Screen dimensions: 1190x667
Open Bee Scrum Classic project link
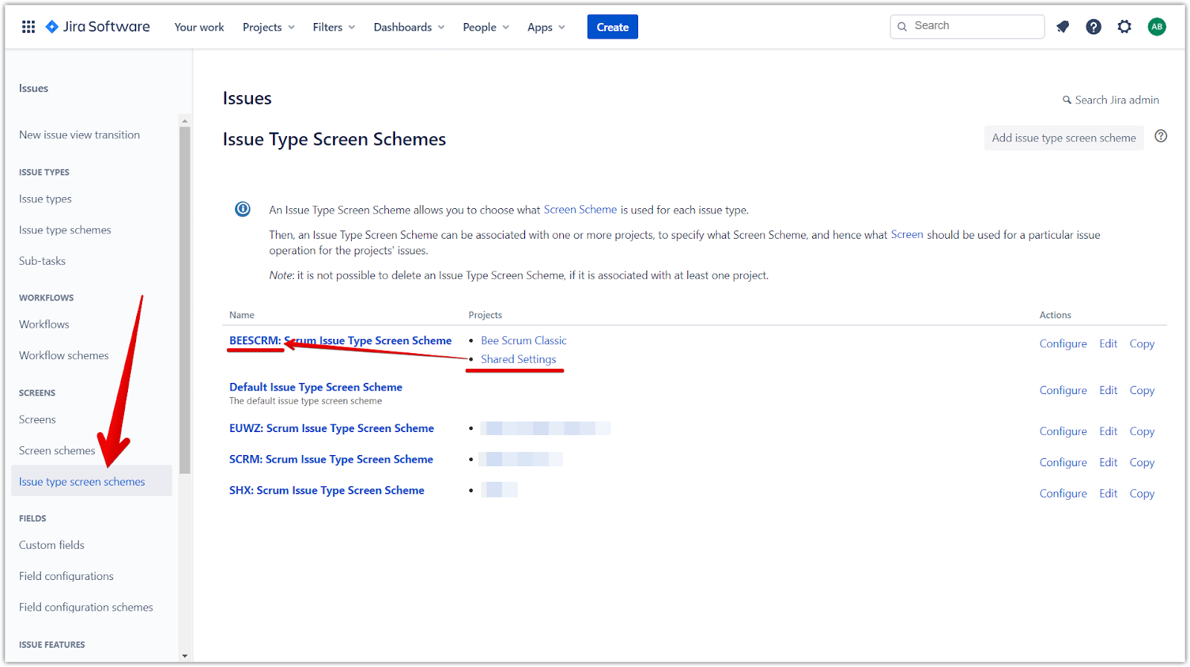[524, 341]
